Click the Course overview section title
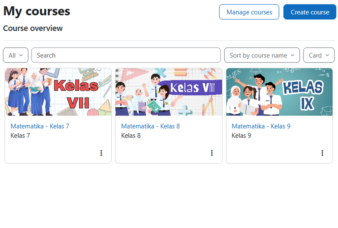The image size is (338, 228). click(x=33, y=28)
